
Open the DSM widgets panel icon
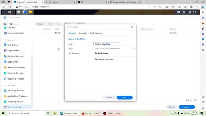point(189,12)
